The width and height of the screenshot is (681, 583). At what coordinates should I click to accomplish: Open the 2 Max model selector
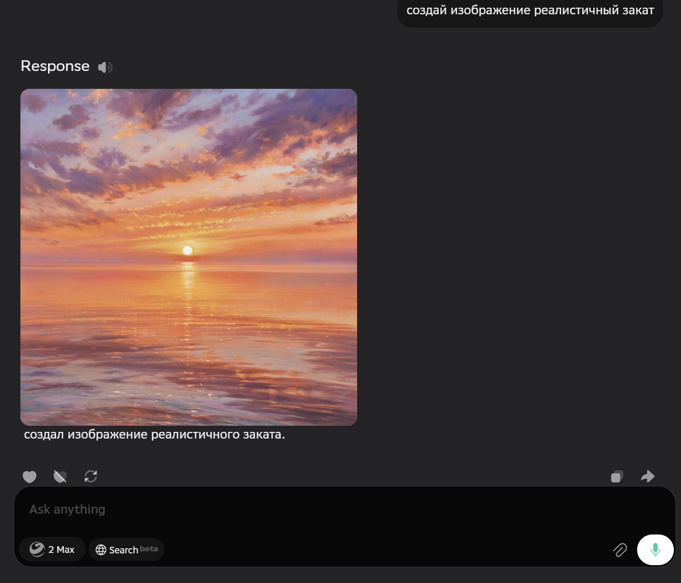52,549
